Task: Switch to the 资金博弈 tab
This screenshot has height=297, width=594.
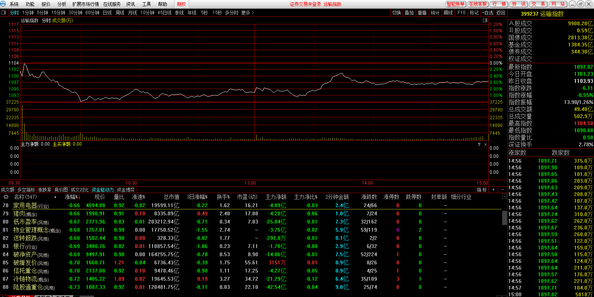Action: (126, 190)
